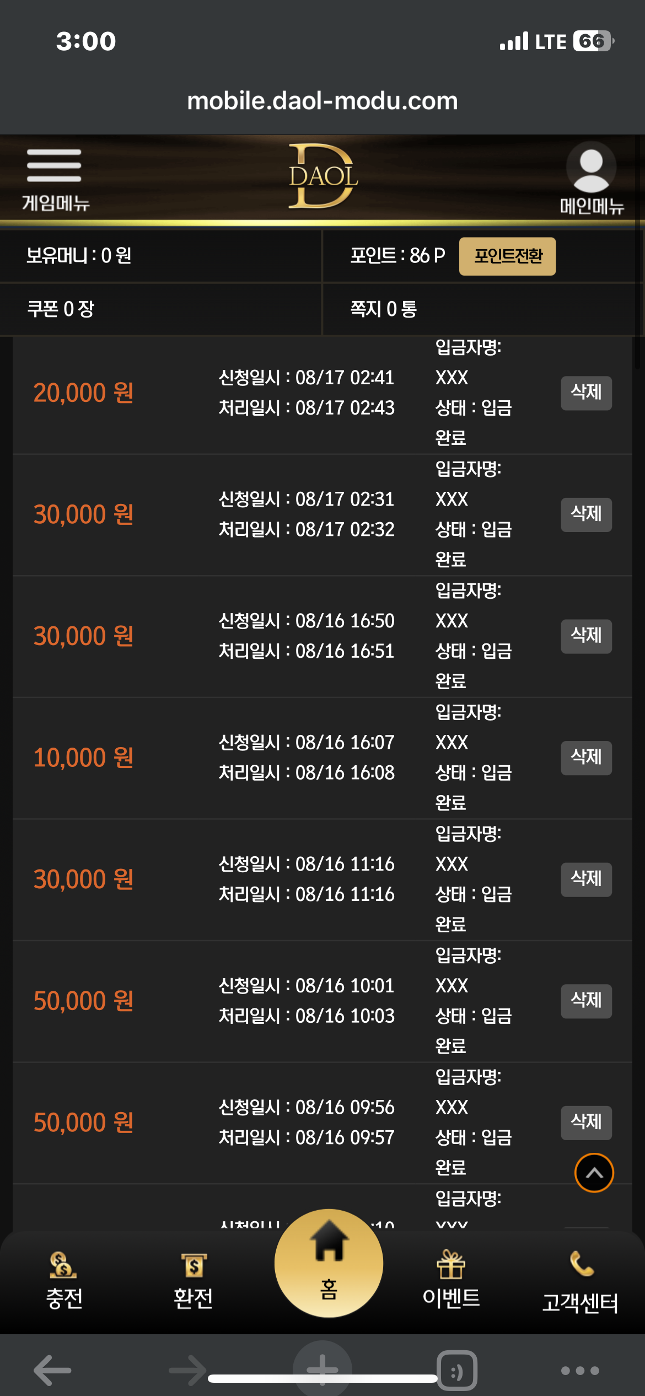Open the 게임메뉴 hamburger menu
645x1396 pixels.
[x=55, y=180]
